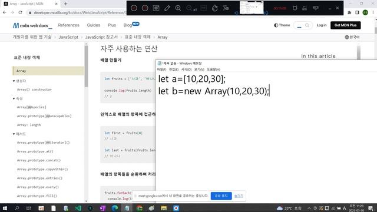Open the Chrome side panel icon
The image size is (377, 212).
pyautogui.click(x=358, y=12)
